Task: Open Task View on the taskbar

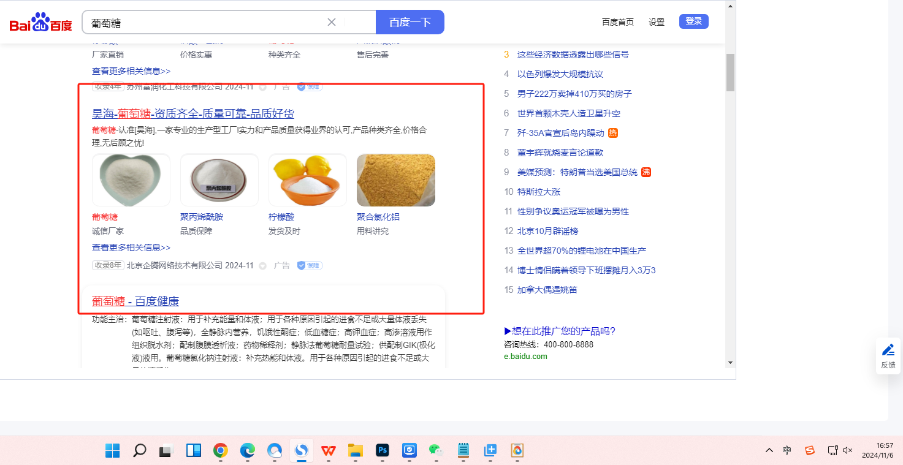Action: click(x=166, y=451)
